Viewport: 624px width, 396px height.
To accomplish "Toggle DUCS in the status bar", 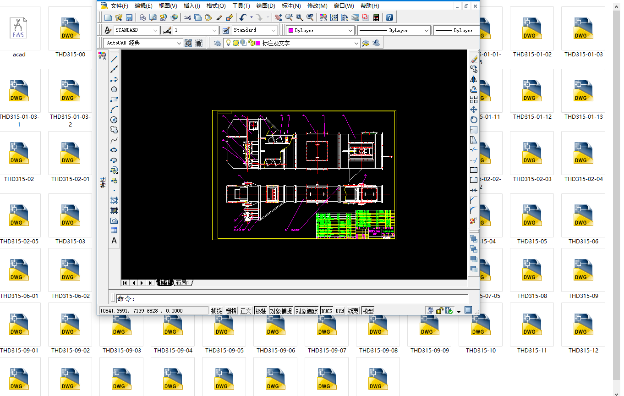I will (327, 311).
